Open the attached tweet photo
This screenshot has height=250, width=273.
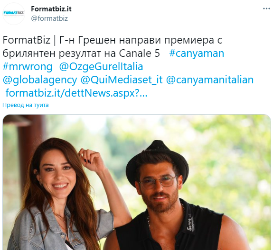[x=137, y=182]
